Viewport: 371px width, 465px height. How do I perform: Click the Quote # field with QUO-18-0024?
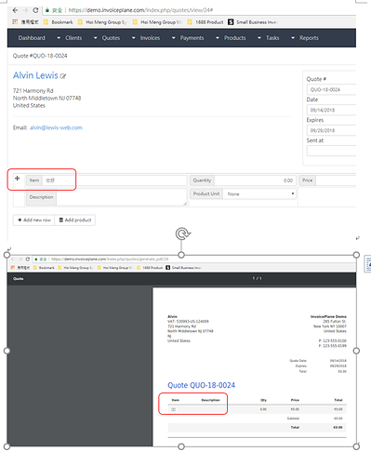pos(331,89)
